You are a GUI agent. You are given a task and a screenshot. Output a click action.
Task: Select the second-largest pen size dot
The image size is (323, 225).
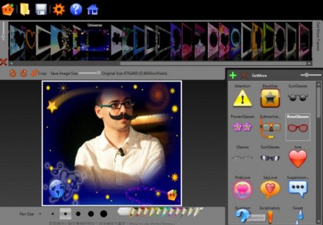point(91,214)
